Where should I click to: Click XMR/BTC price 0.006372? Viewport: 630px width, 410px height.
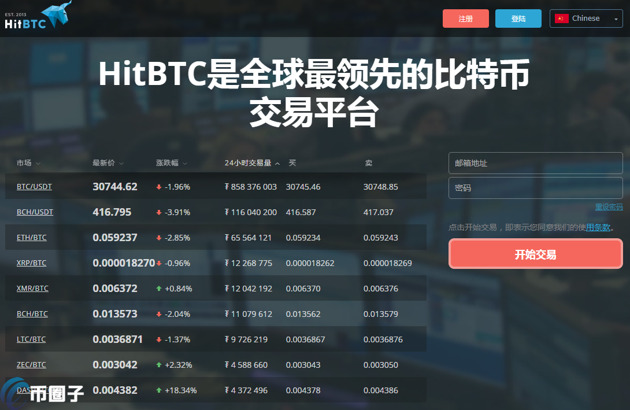(115, 288)
